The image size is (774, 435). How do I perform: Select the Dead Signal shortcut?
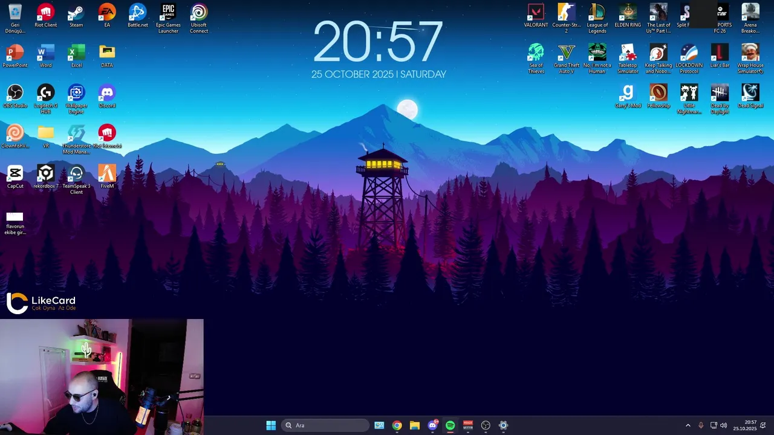(750, 97)
